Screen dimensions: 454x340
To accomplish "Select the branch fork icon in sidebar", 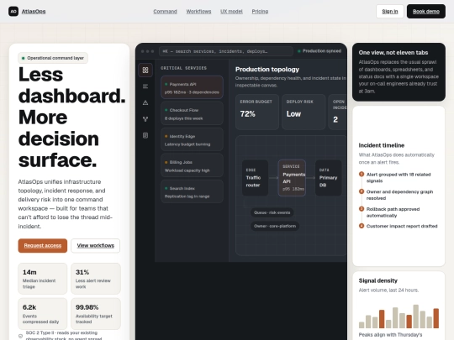I will click(x=145, y=119).
